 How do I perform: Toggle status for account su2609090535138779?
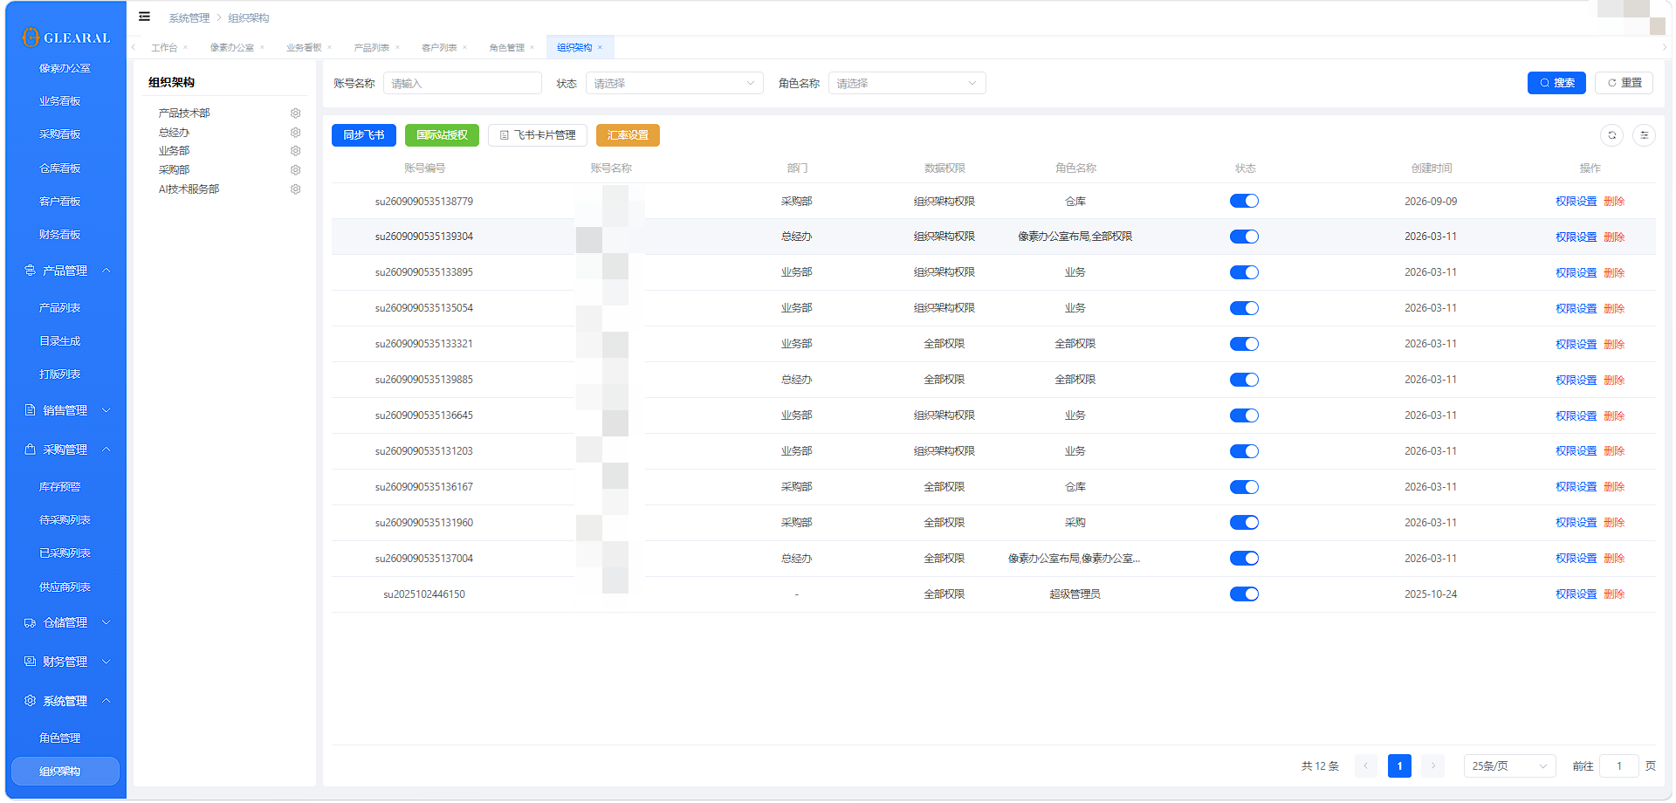point(1244,202)
